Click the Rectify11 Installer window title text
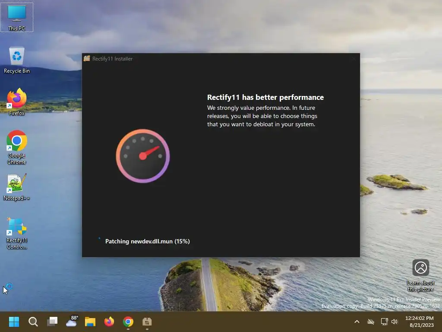Screen dimensions: 442x332 tap(113, 59)
